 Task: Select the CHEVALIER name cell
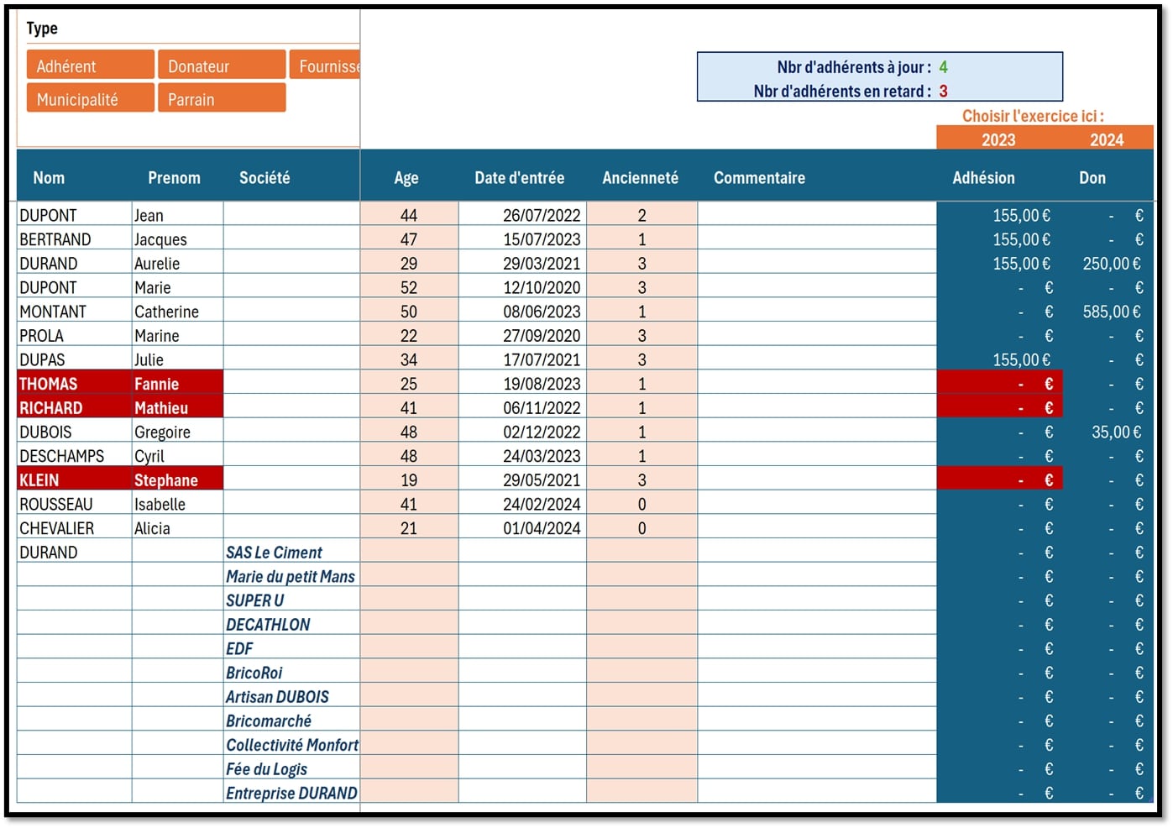74,528
